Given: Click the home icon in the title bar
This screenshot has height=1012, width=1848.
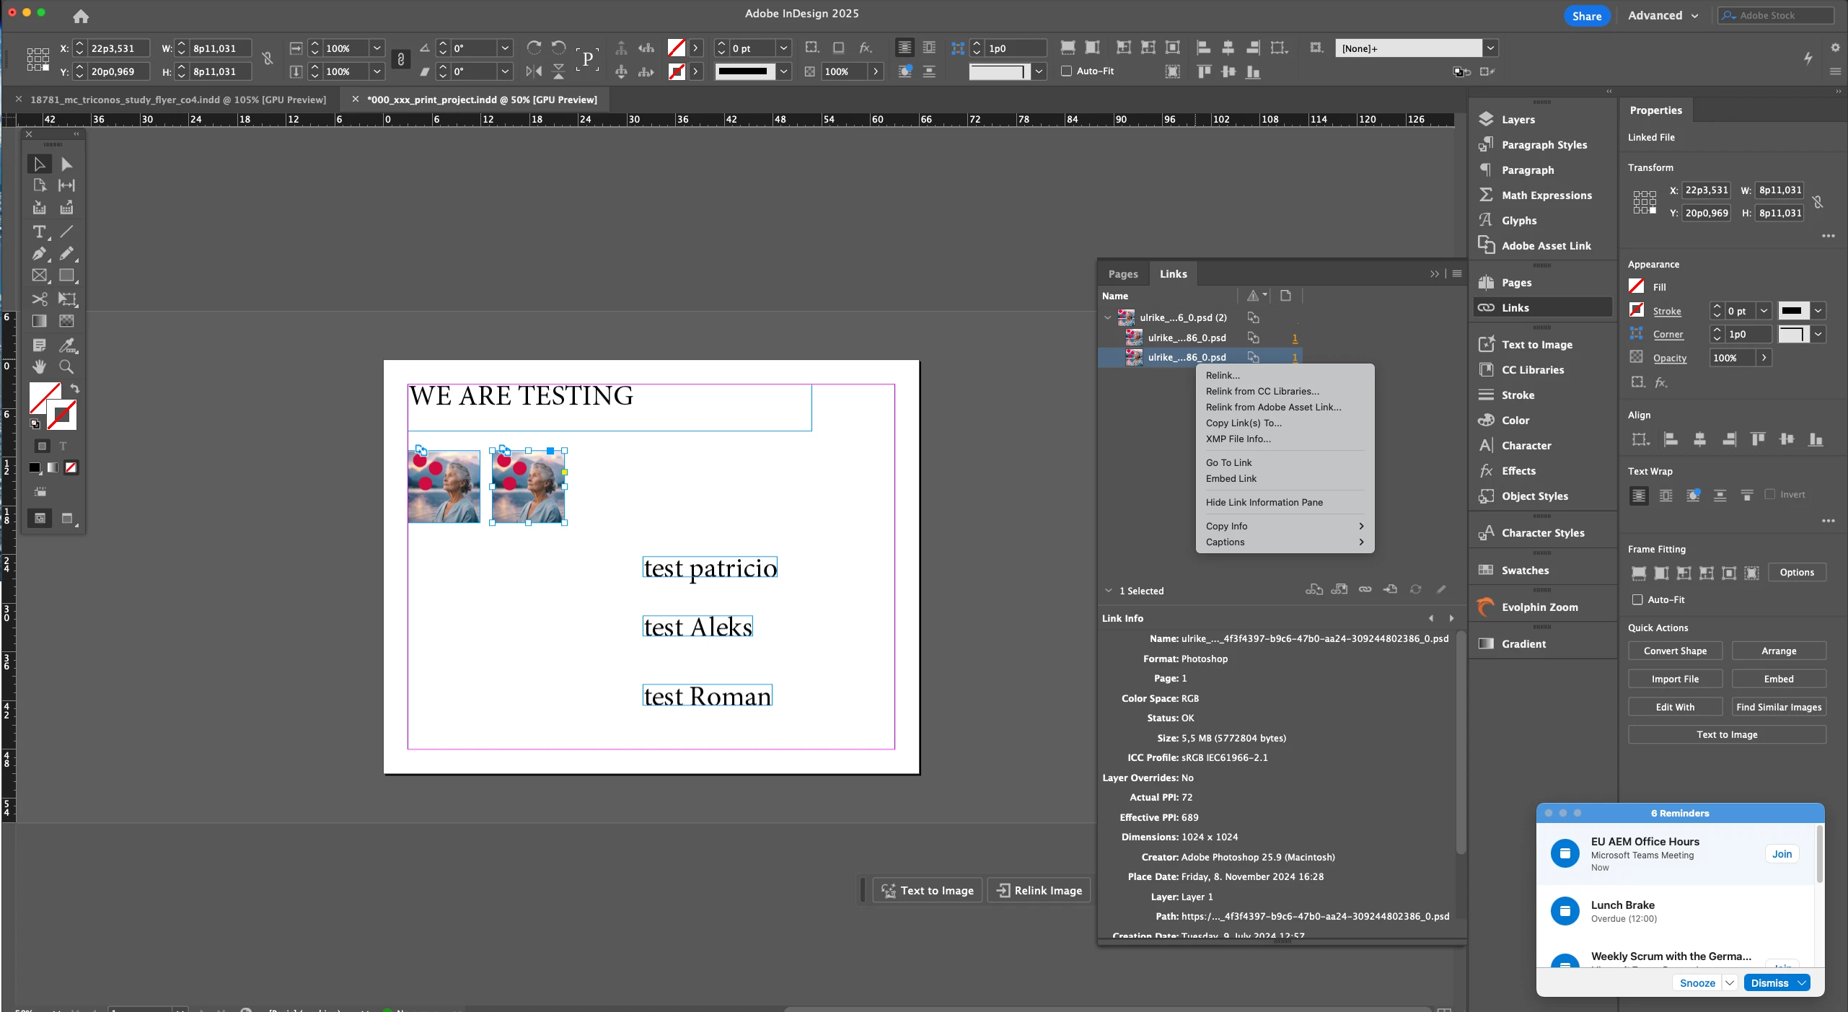Looking at the screenshot, I should tap(81, 16).
